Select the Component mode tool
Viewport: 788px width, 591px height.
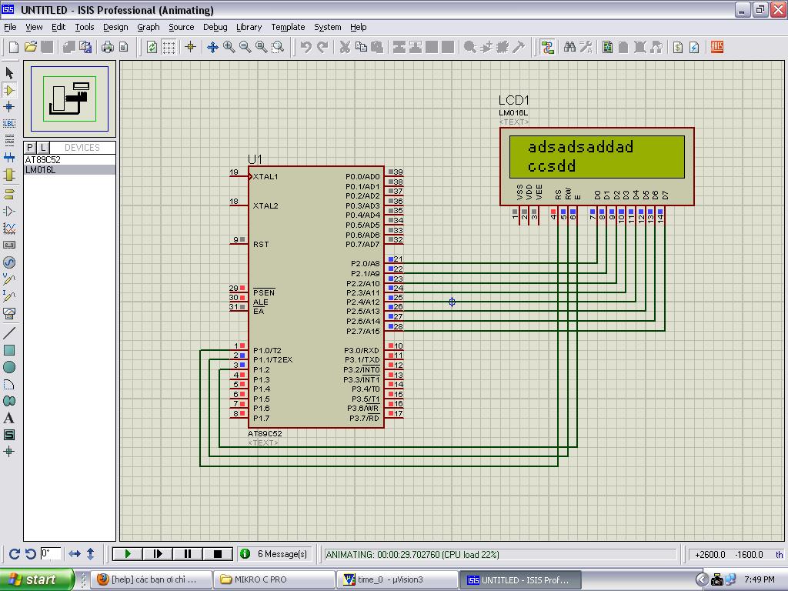[x=9, y=90]
